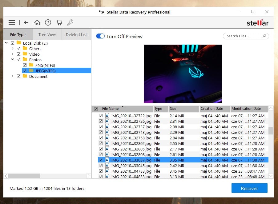Click file icon of IMG_20210...32808.jpg
278x204 pixels.
click(107, 154)
